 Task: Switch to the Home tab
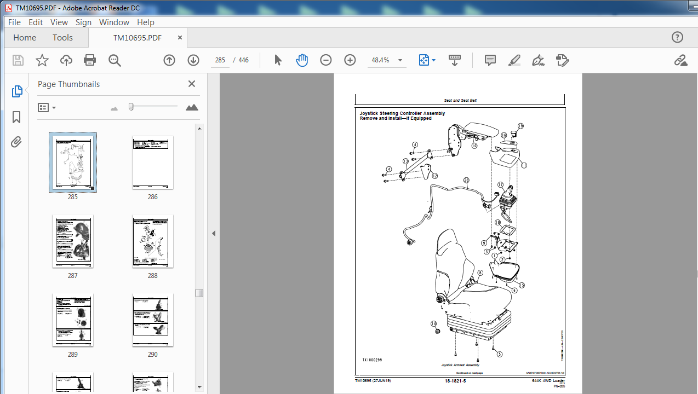[x=25, y=38]
